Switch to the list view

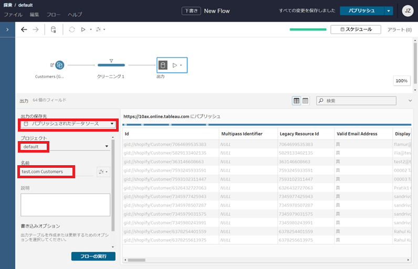tap(306, 100)
